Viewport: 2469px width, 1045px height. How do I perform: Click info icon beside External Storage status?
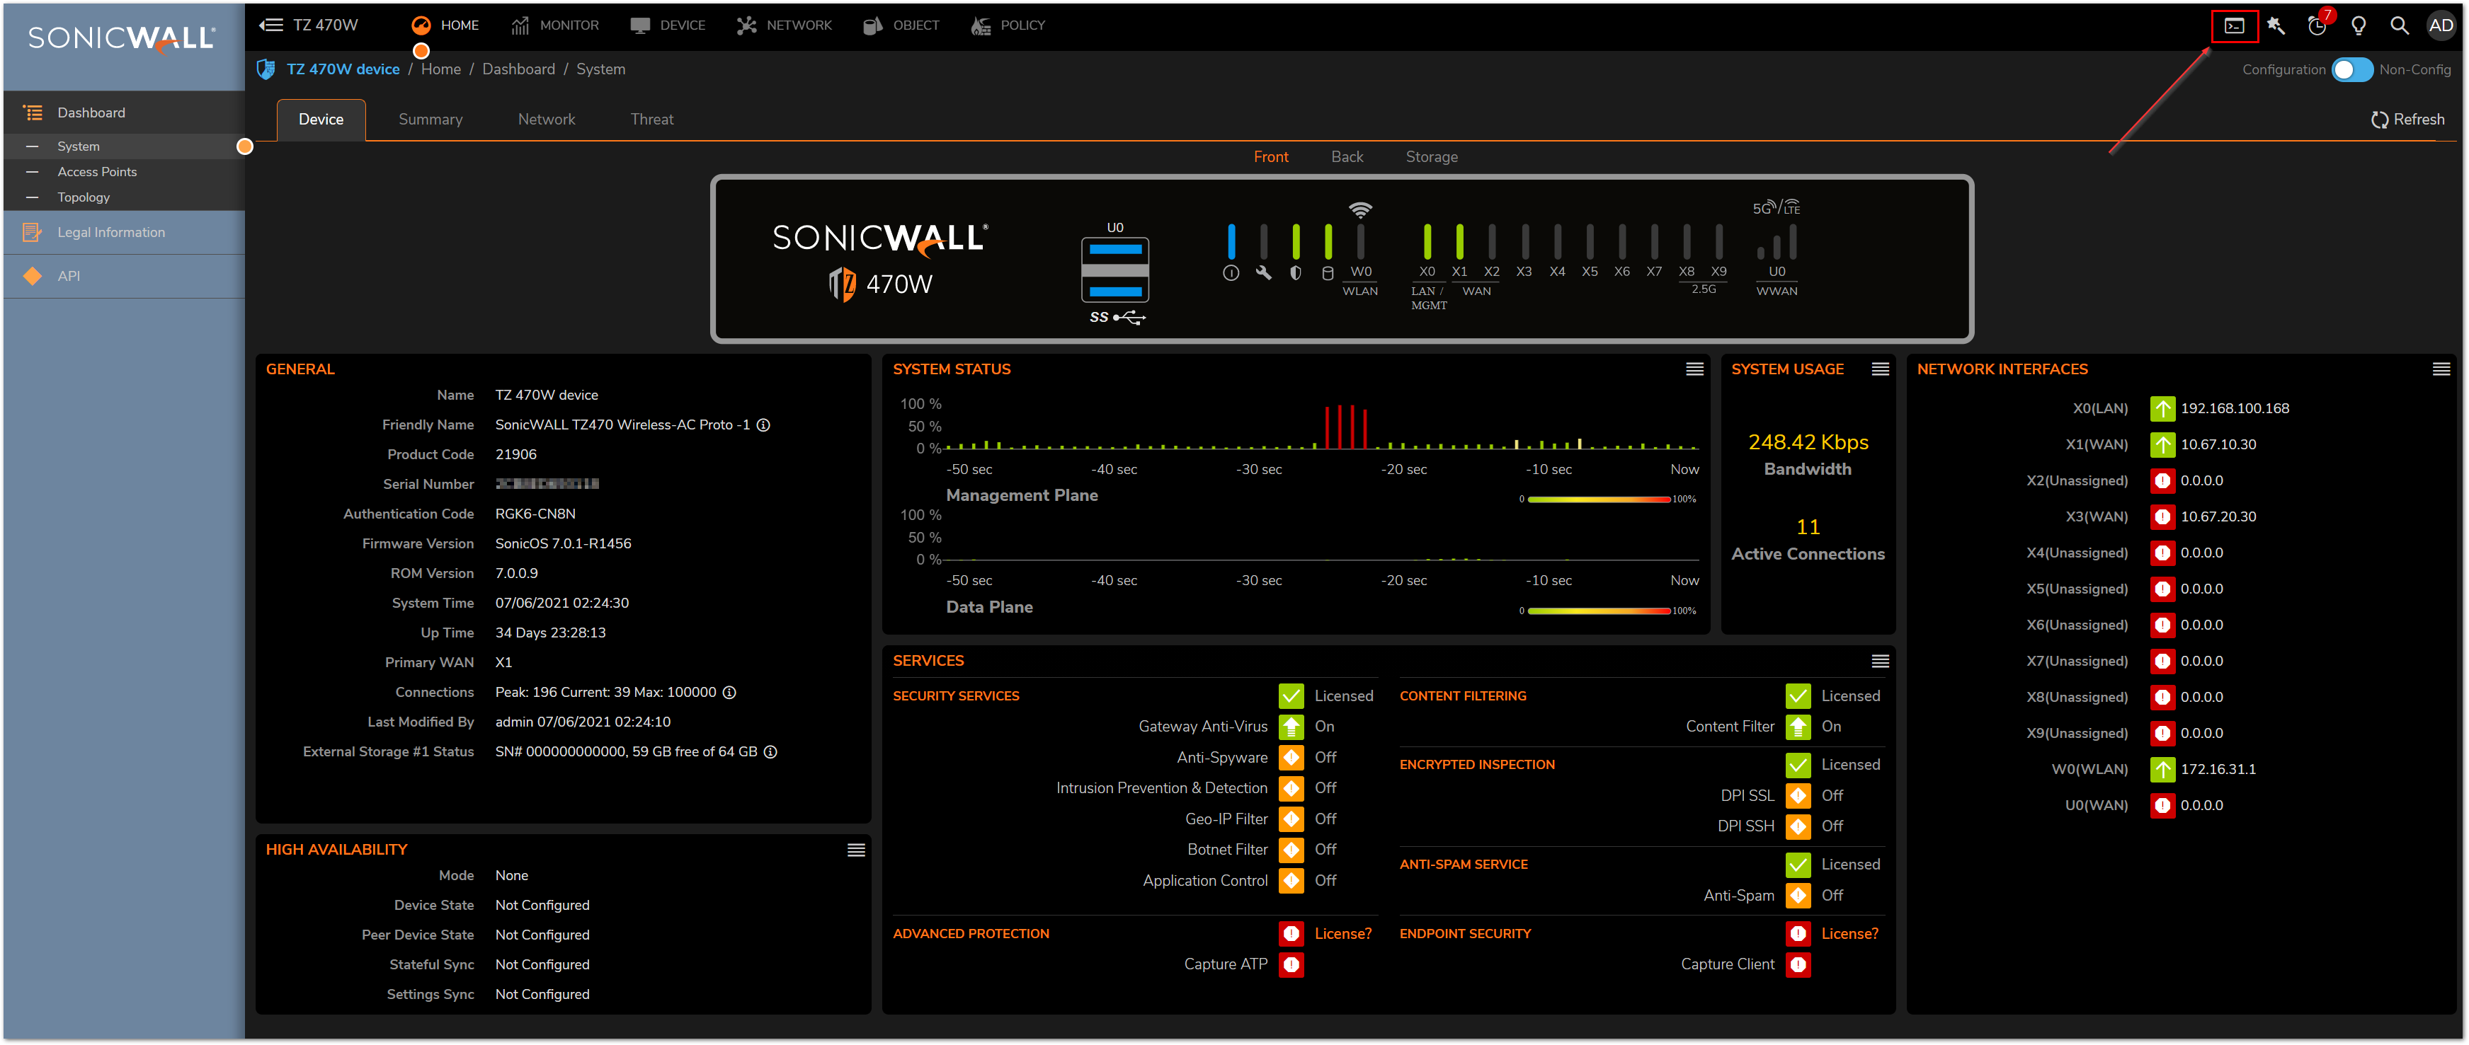770,752
